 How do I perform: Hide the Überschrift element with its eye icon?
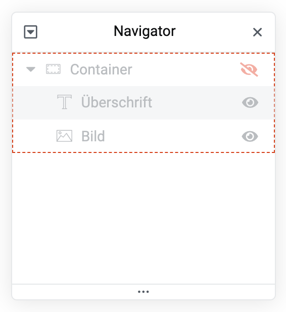(x=250, y=103)
